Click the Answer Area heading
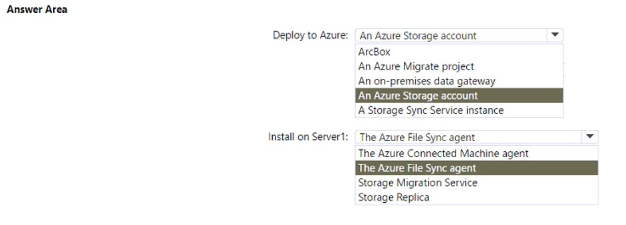The image size is (626, 225). 37,10
